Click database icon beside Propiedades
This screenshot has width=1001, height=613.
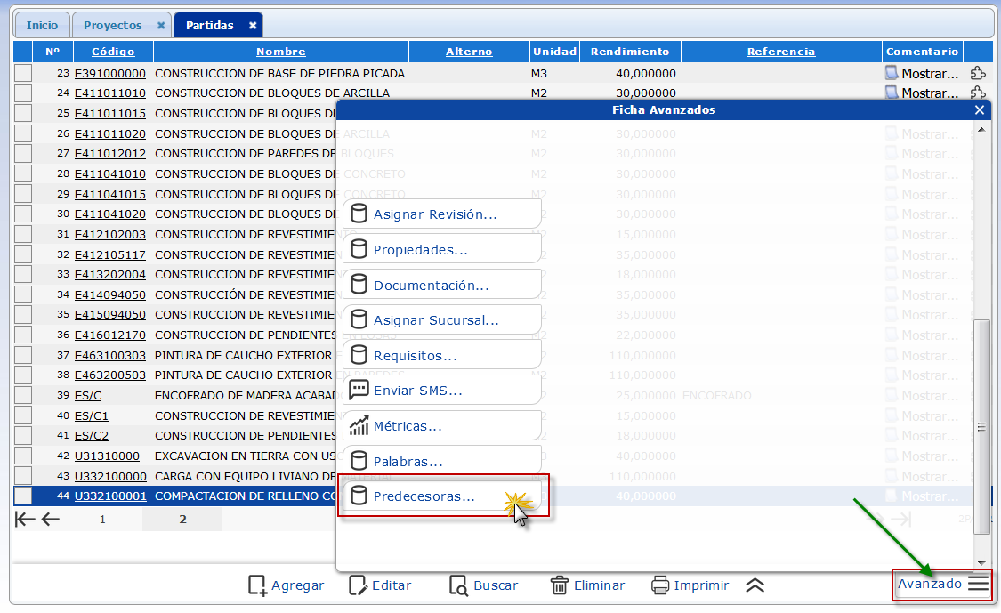(x=359, y=249)
